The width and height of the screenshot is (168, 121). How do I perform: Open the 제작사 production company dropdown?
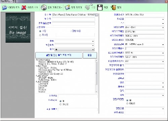tap(163, 87)
